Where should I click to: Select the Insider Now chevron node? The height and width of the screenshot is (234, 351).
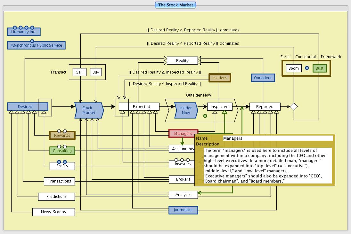pyautogui.click(x=186, y=110)
